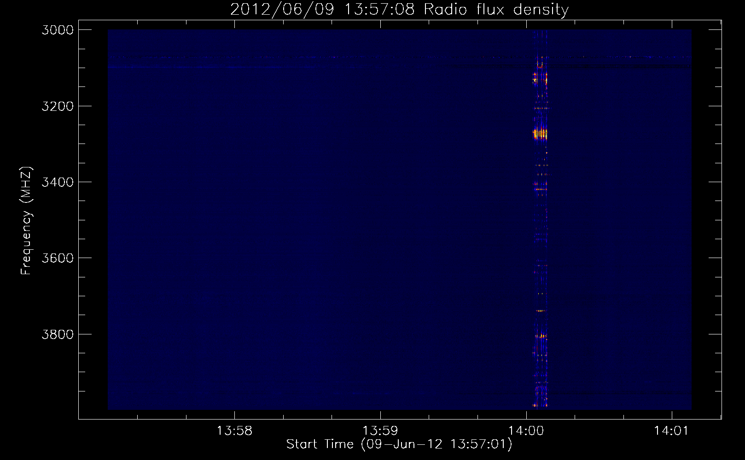Select the 3800 frequency axis label
Viewport: 745px width, 460px height.
coord(58,334)
